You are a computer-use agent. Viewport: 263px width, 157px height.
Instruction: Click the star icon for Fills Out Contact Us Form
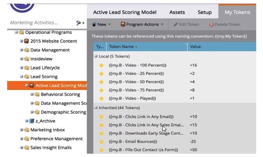click(101, 150)
